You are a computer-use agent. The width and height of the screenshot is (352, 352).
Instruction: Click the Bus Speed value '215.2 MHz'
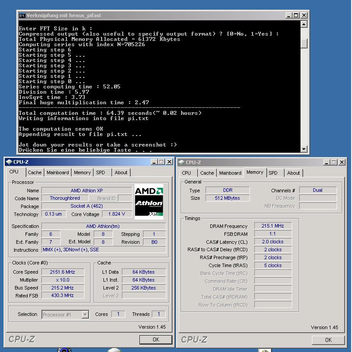pos(62,288)
